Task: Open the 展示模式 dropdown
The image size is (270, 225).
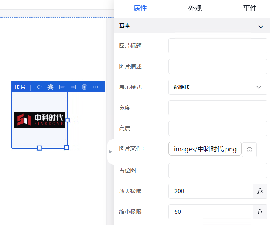Action: 217,87
